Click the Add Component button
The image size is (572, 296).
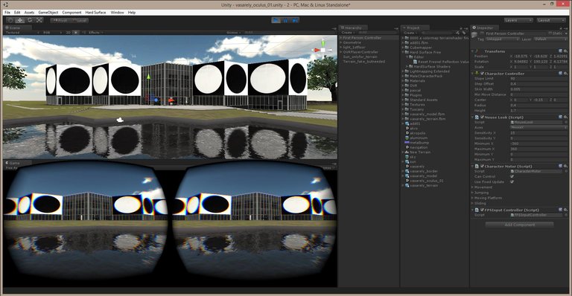[519, 225]
